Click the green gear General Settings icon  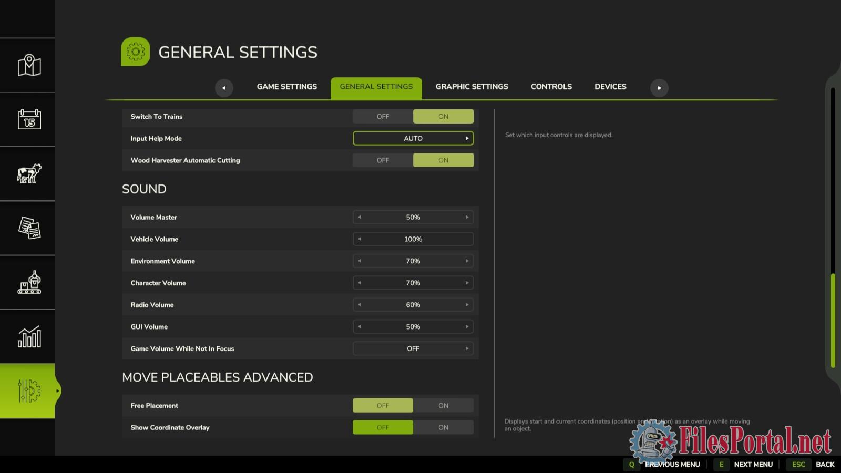(135, 52)
